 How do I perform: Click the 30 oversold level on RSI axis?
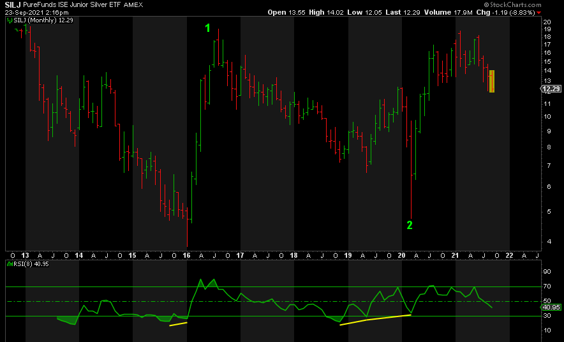[x=547, y=316]
